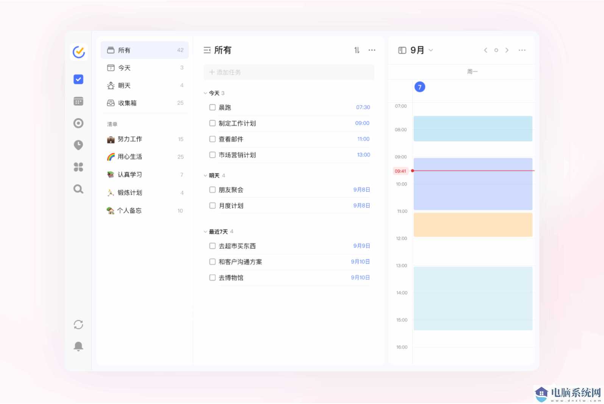Click the 07:30 time on 晨跑
This screenshot has width=604, height=404.
363,107
